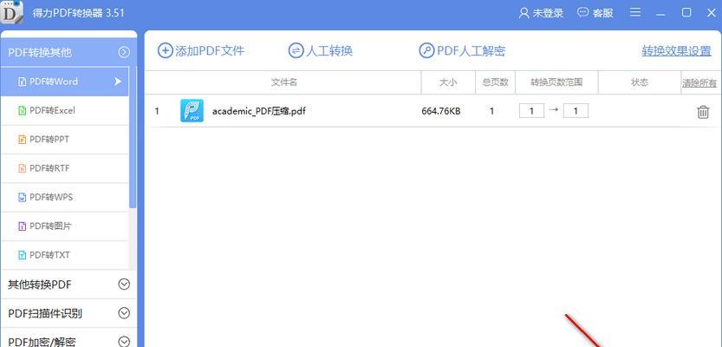The height and width of the screenshot is (347, 722).
Task: Click the user avatar icon beside 未登录
Action: tap(524, 13)
